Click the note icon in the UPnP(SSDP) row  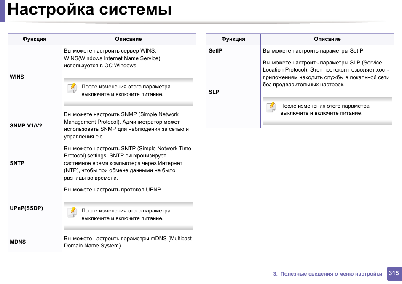[72, 212]
